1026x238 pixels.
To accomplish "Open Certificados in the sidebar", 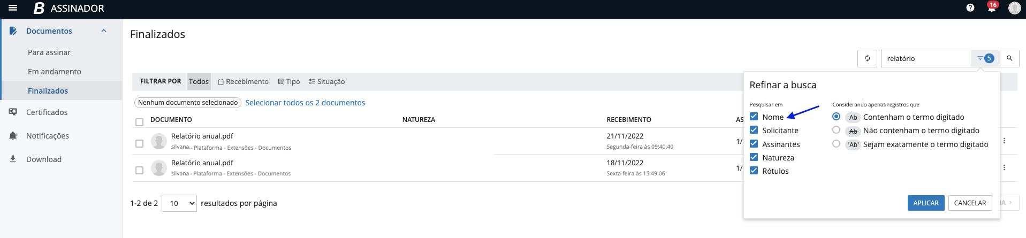I will pyautogui.click(x=47, y=112).
